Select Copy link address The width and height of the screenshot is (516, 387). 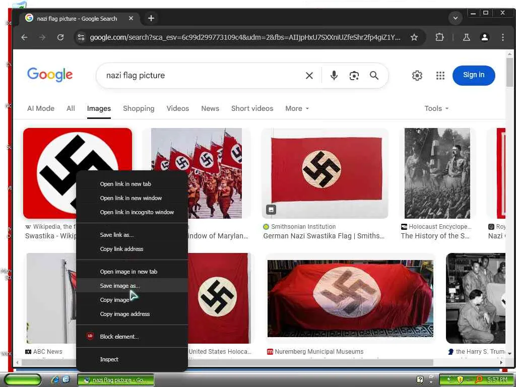(x=132, y=249)
